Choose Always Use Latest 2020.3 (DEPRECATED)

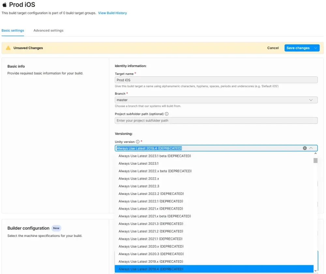pos(151,254)
